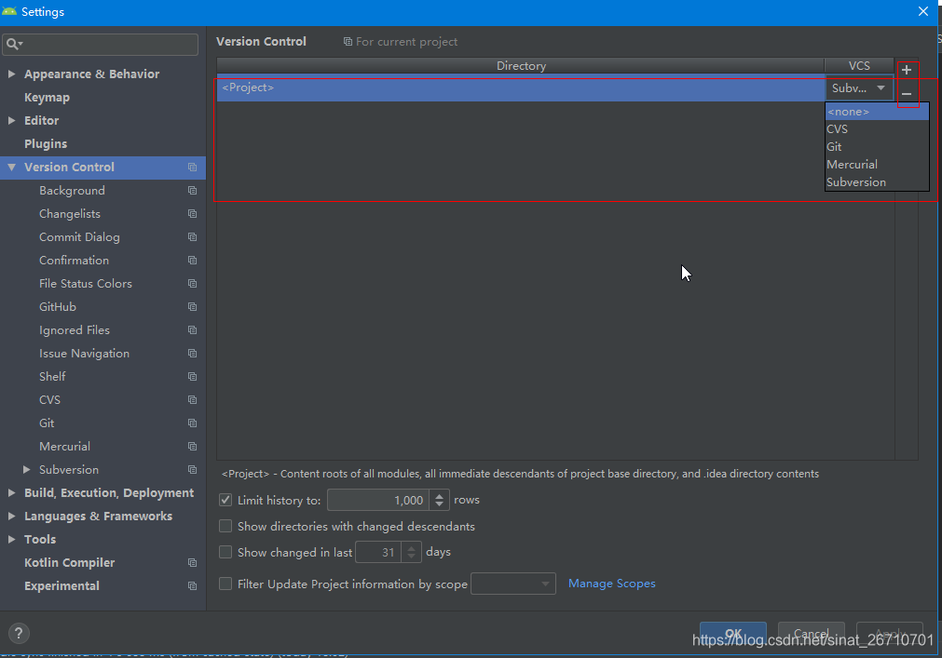This screenshot has height=658, width=942.
Task: Click the Manage Scopes link
Action: point(611,583)
